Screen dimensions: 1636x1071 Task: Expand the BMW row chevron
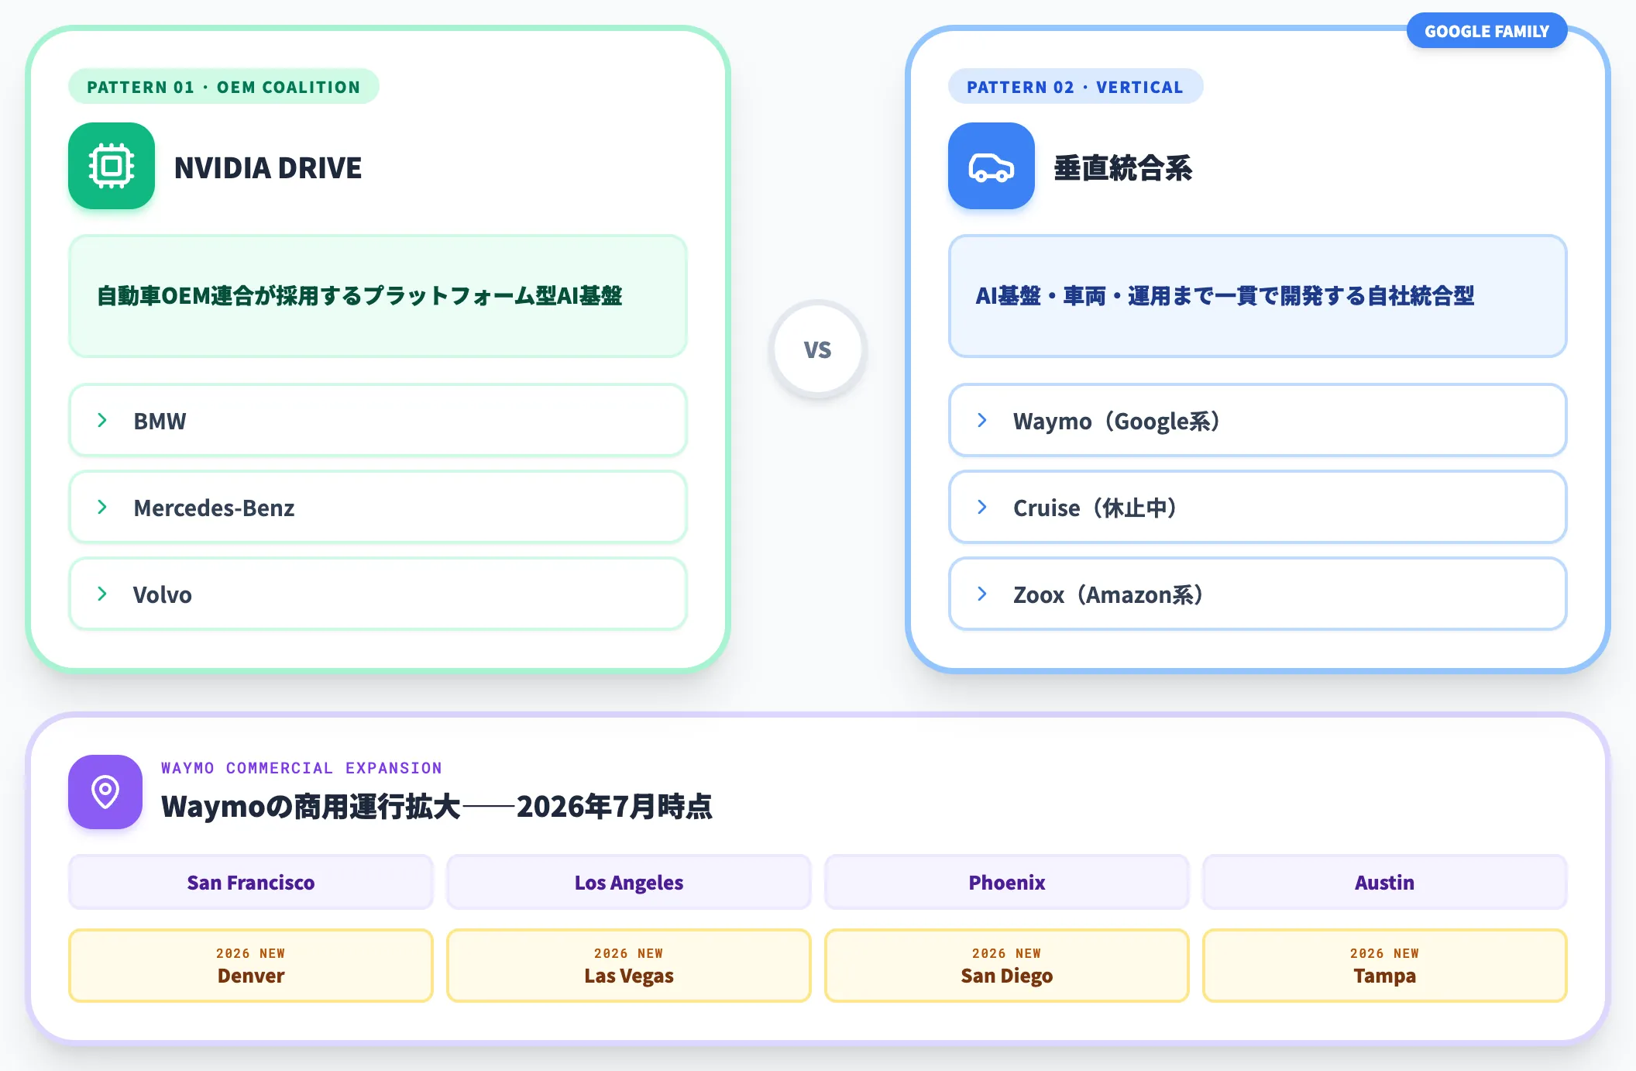pos(102,420)
